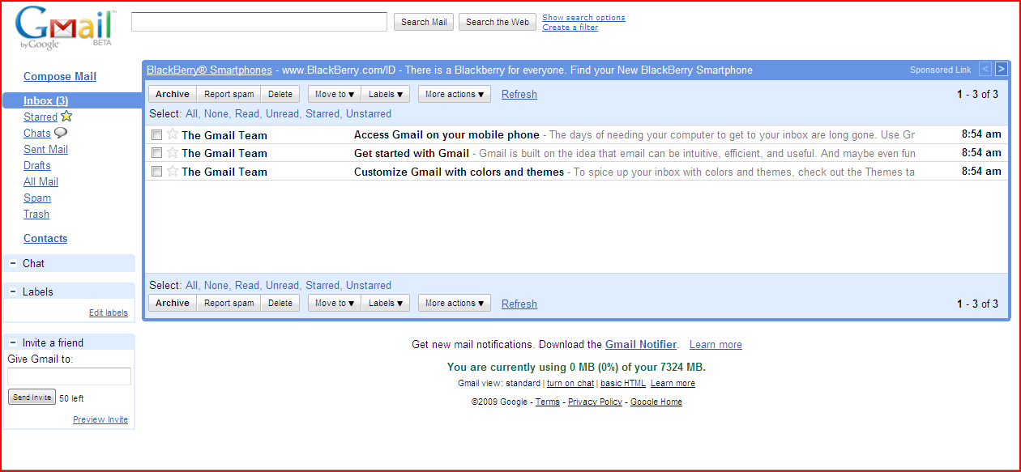The image size is (1021, 472).
Task: Open the "Move to" dropdown above the message list
Action: click(x=335, y=94)
